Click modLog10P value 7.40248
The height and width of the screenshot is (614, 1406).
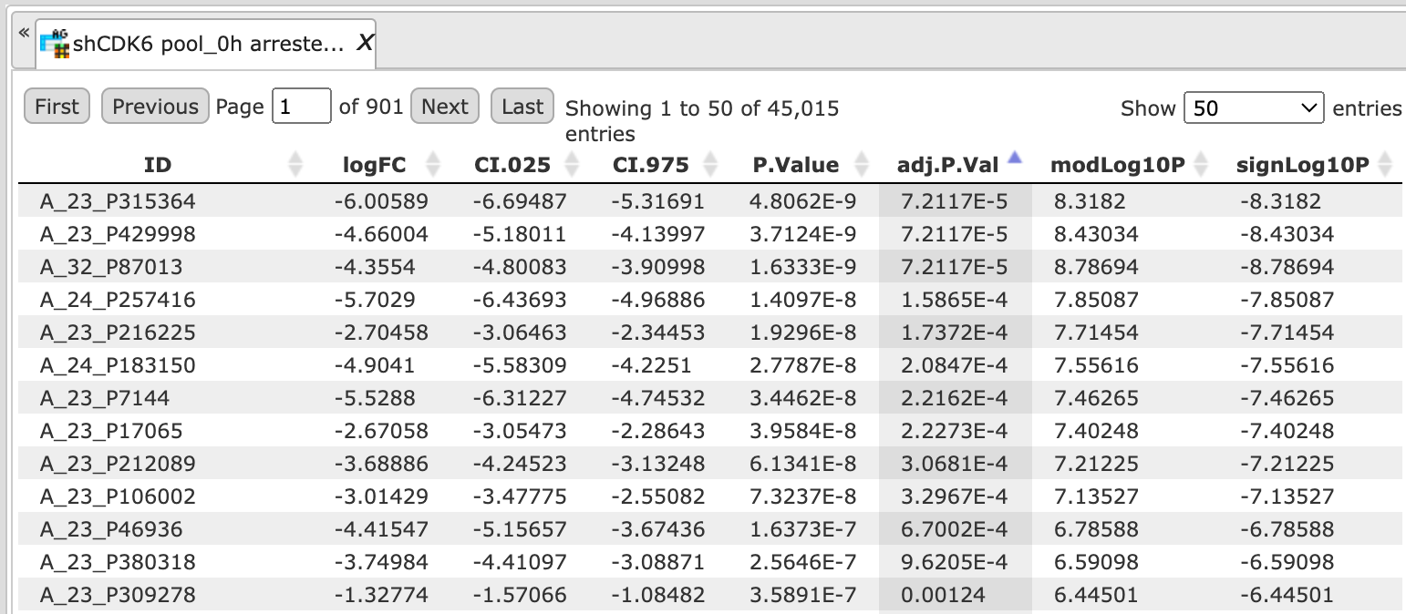tap(1096, 431)
